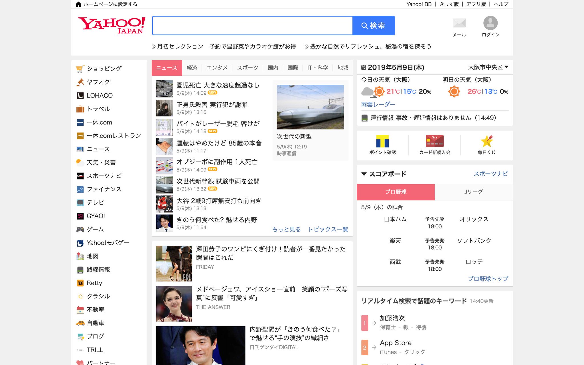Click the メール envelope icon

[x=459, y=23]
